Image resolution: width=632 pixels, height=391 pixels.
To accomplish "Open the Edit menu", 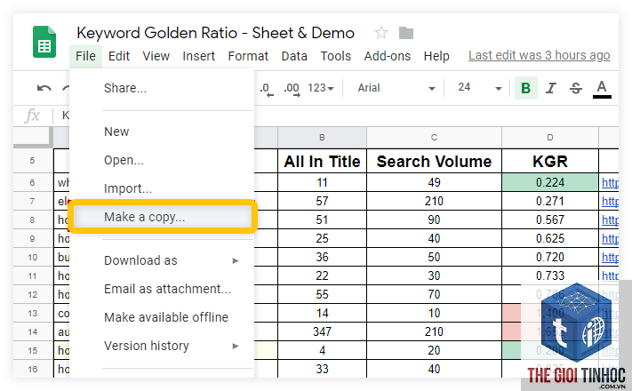I will point(119,56).
